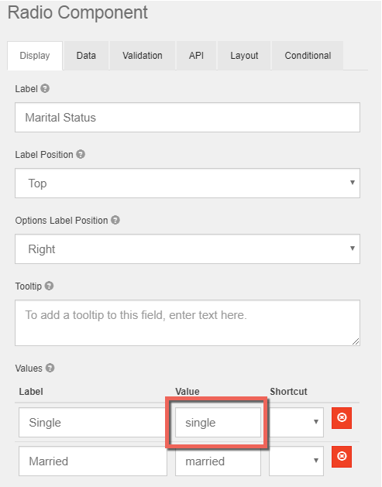The image size is (382, 487).
Task: Click the Tooltip field help icon
Action: coord(49,286)
